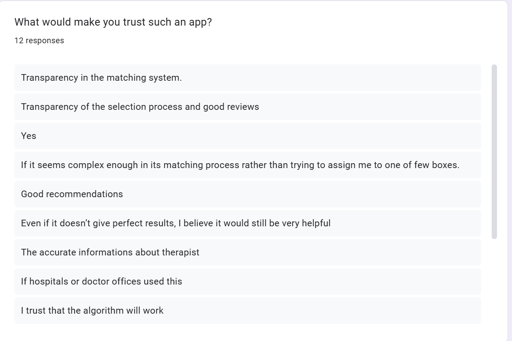The height and width of the screenshot is (341, 512).
Task: Click the "12 responses" count label
Action: coord(39,41)
